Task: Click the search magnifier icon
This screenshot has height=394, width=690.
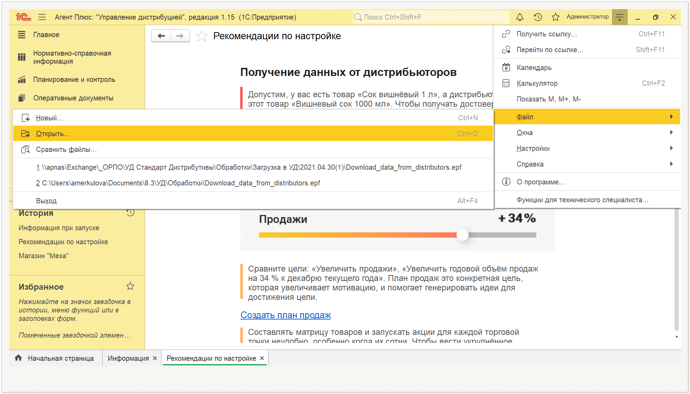Action: [x=358, y=17]
